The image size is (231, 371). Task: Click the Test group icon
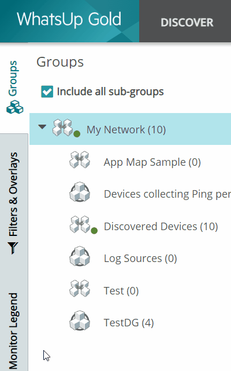(80, 289)
